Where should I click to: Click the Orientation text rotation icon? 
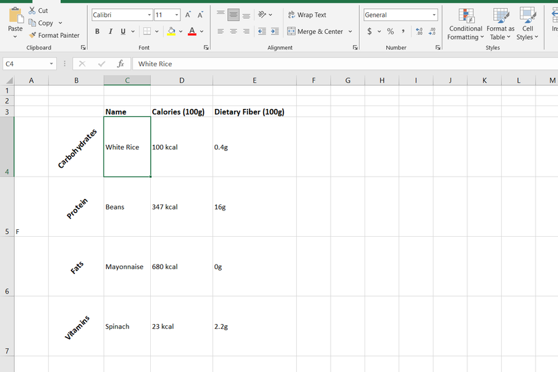[262, 15]
